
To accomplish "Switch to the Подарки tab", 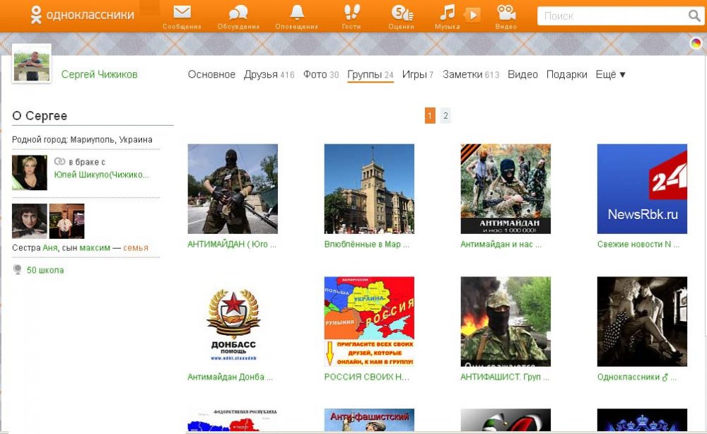I will pyautogui.click(x=567, y=74).
